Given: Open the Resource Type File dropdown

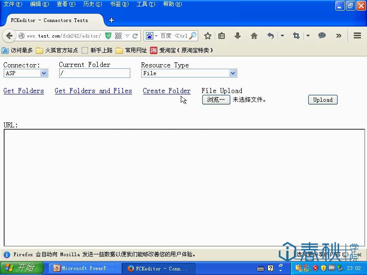Looking at the screenshot, I should [x=189, y=73].
